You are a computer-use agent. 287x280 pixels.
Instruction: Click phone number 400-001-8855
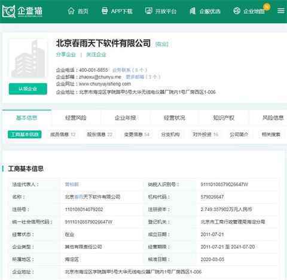[x=93, y=70]
